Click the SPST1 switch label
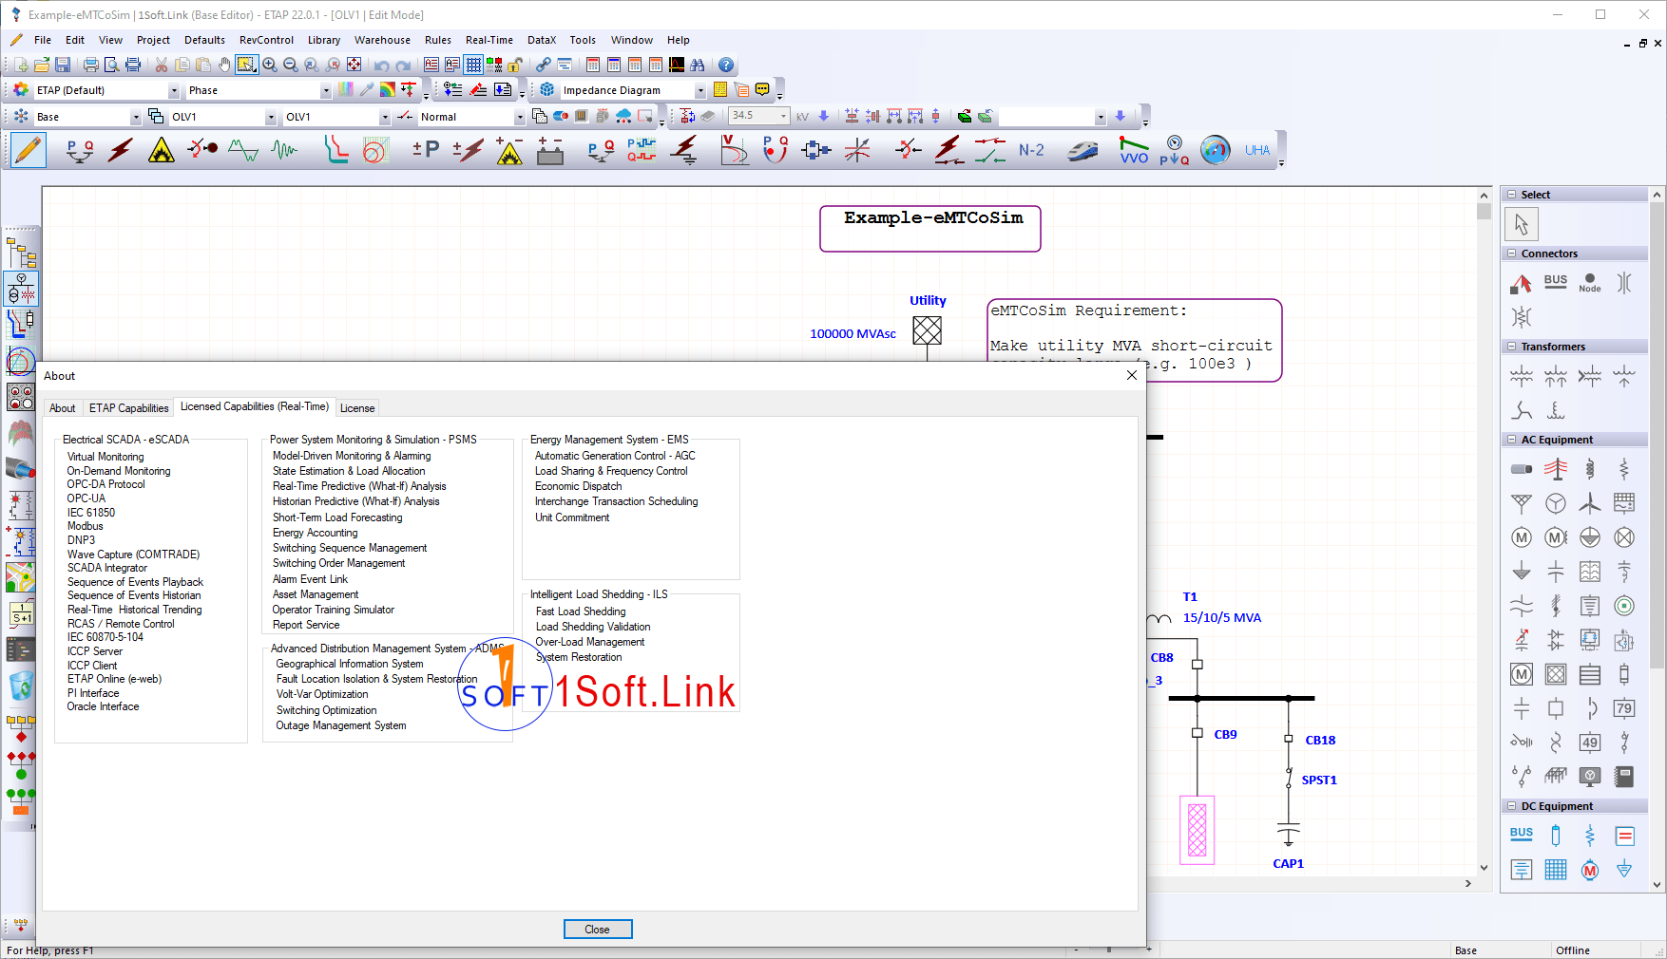1667x959 pixels. [1319, 780]
